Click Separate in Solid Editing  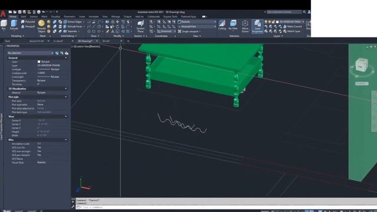click(70, 31)
